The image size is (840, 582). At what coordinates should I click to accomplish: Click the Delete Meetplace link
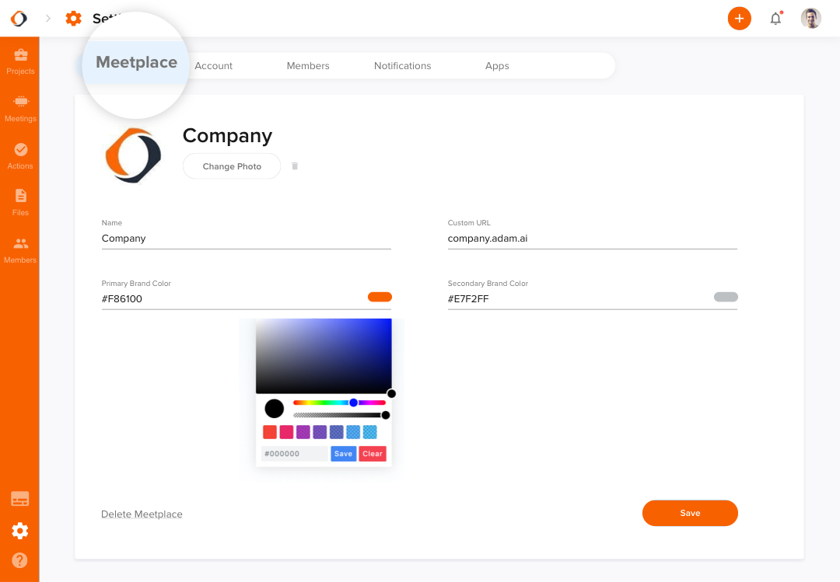coord(142,514)
